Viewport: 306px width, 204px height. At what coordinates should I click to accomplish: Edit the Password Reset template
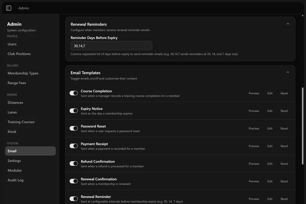(270, 129)
